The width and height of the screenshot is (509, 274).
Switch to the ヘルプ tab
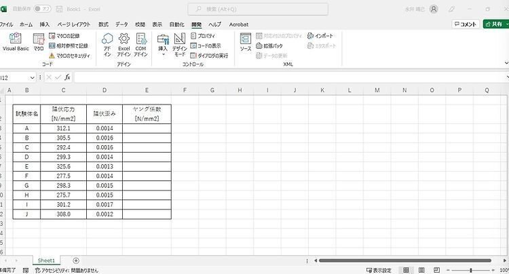click(214, 24)
